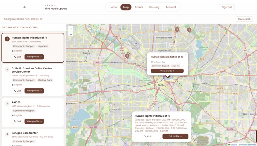Image resolution: width=257 pixels, height=146 pixels.
Task: Go to the Events tab
Action: pyautogui.click(x=139, y=7)
